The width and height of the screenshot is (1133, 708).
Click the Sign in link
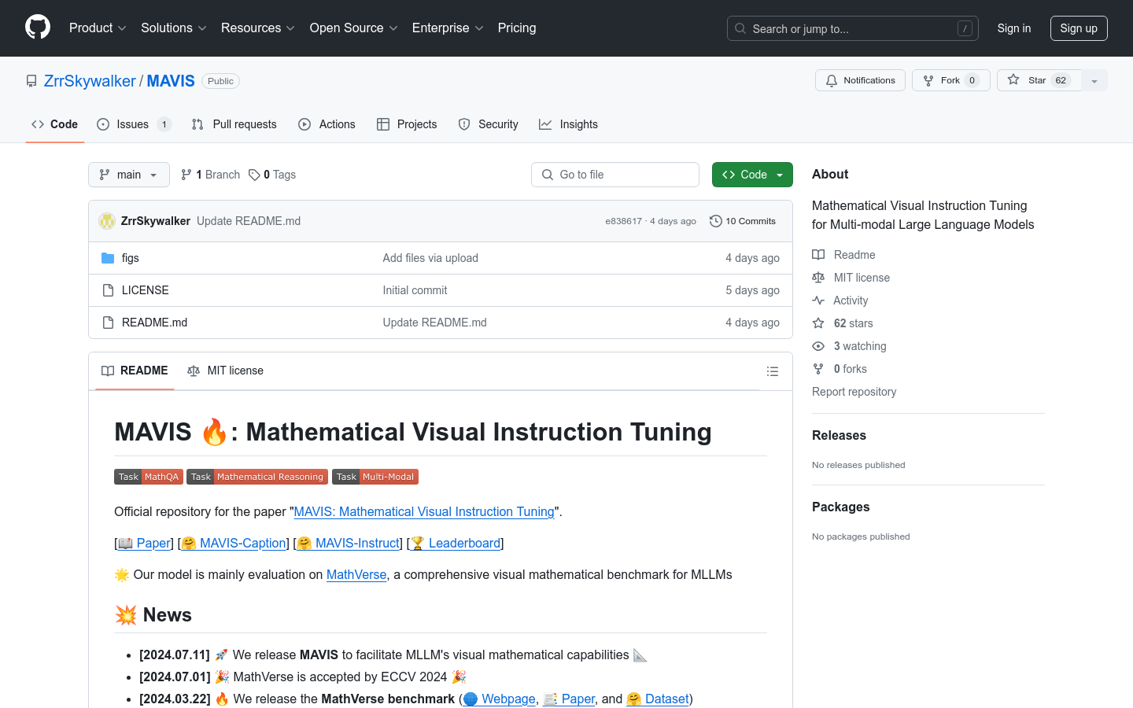(x=1013, y=28)
